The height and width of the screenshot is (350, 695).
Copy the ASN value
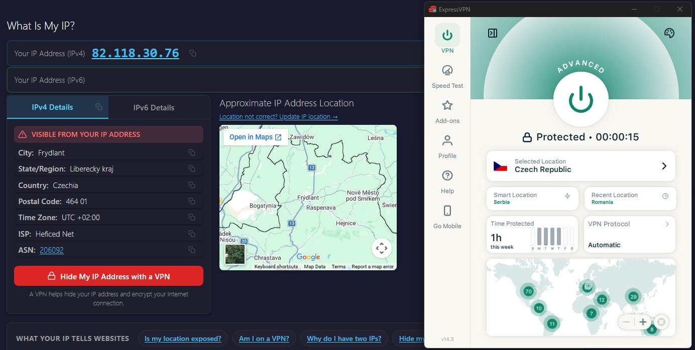191,250
